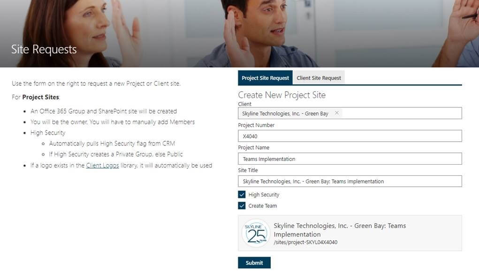The height and width of the screenshot is (273, 479).
Task: Click the Create Team label text
Action: [262, 206]
